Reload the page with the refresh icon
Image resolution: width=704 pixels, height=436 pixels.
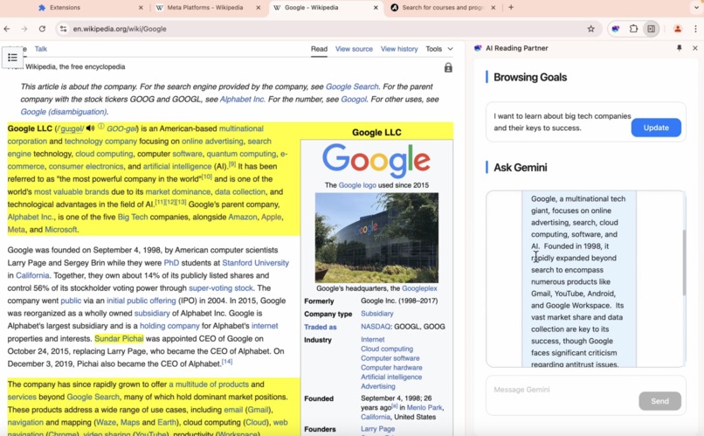click(x=42, y=29)
